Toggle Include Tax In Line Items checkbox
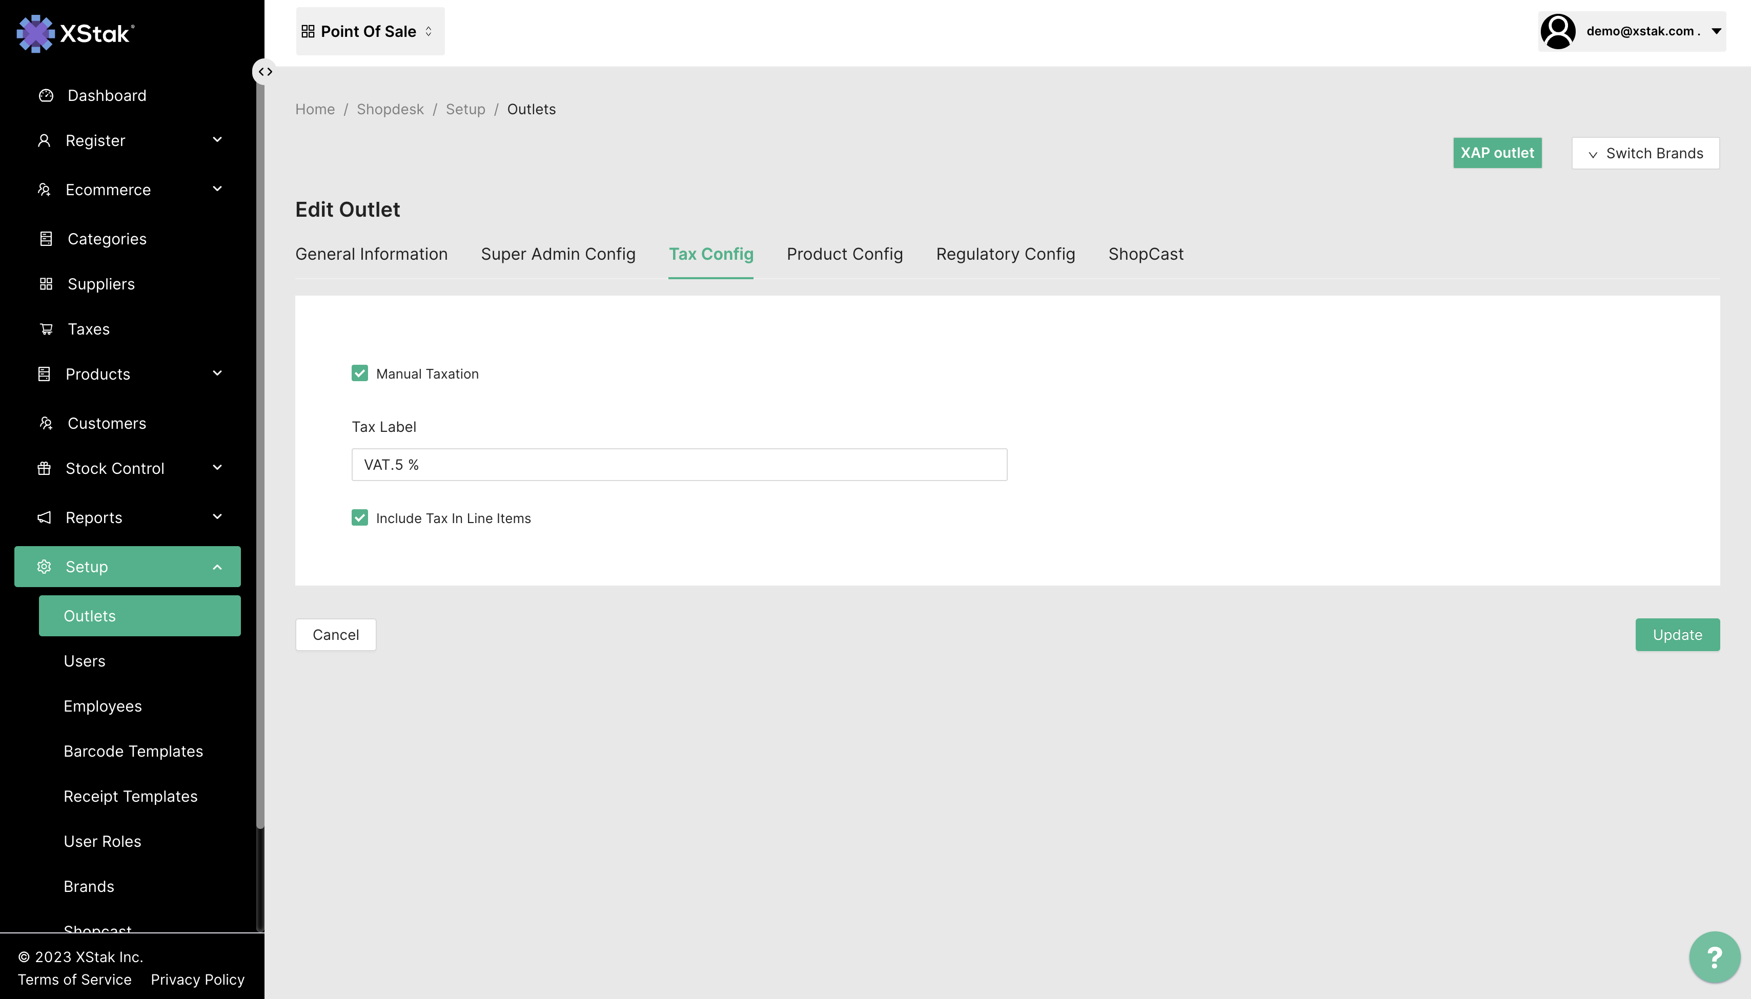 (360, 518)
